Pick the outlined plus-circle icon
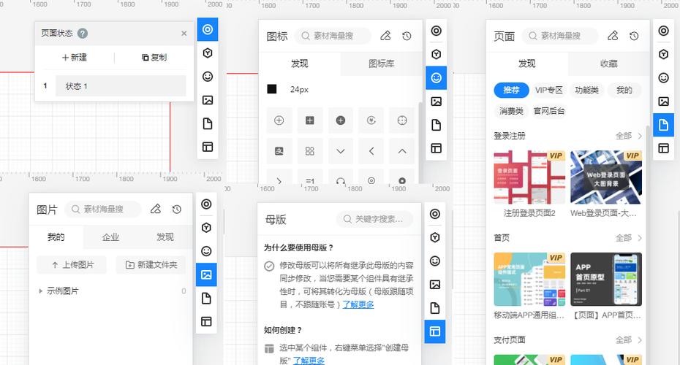680x365 pixels. pos(279,120)
